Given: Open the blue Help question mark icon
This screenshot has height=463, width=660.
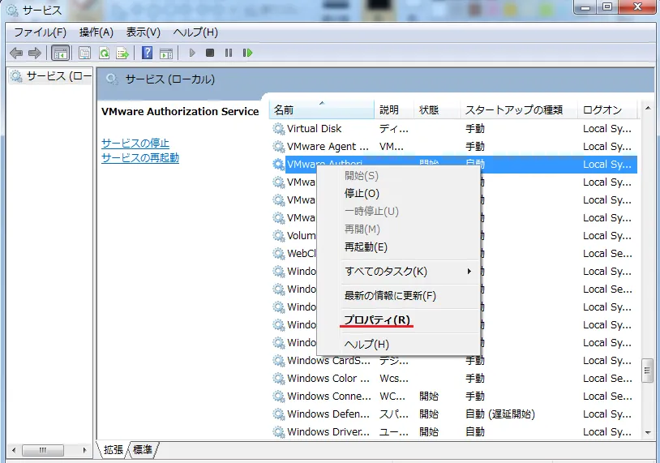Looking at the screenshot, I should pos(147,53).
